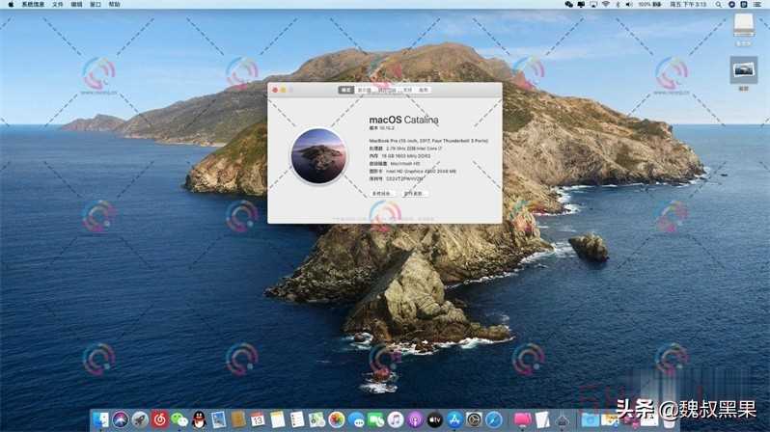Switch to the 显示器 (Displays) tab
Screen dimensions: 770x432
point(364,90)
